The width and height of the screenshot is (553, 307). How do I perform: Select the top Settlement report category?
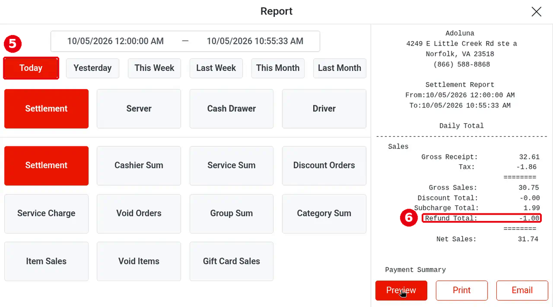click(46, 109)
